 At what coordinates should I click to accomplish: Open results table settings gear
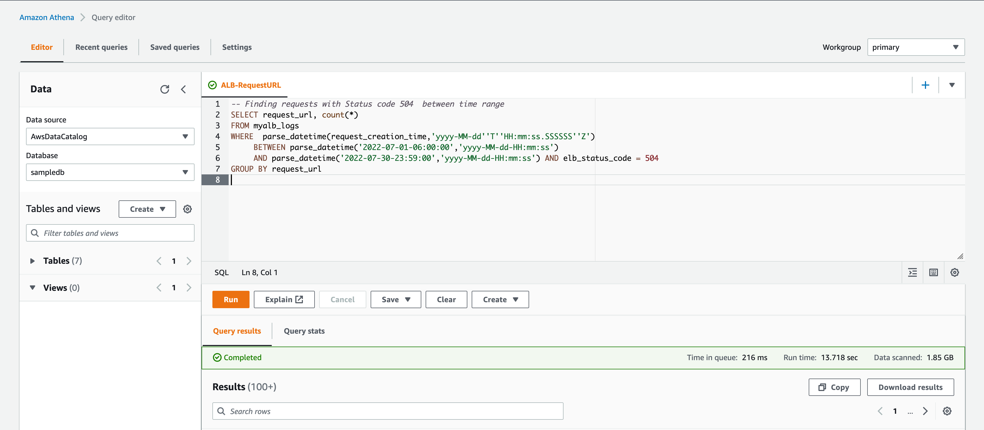947,411
